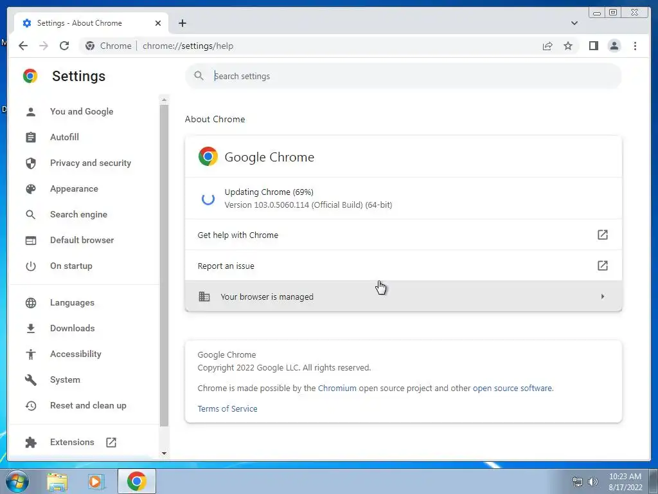The image size is (658, 494).
Task: Close the Settings - About Chrome tab
Action: tap(158, 23)
